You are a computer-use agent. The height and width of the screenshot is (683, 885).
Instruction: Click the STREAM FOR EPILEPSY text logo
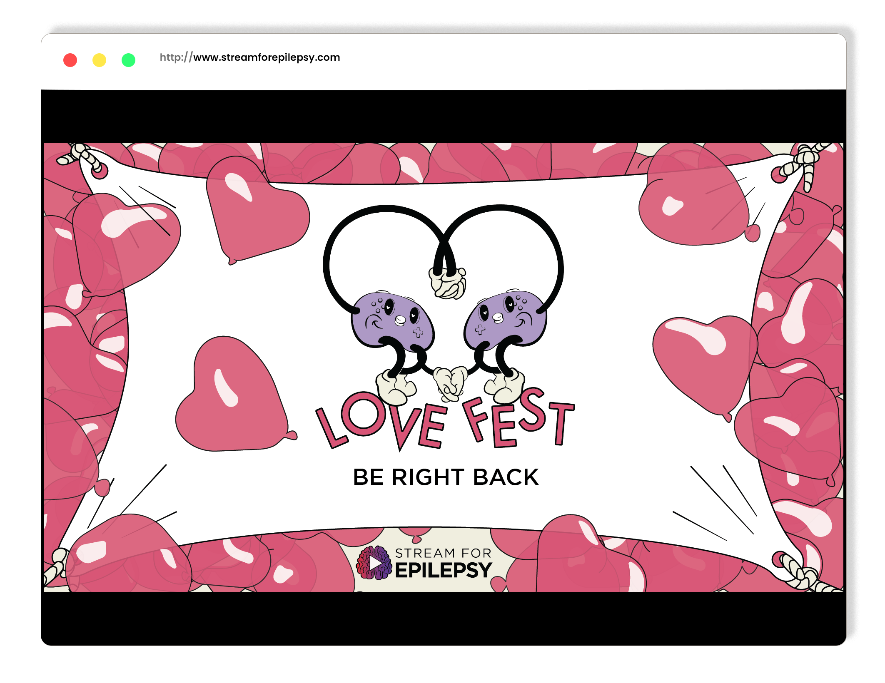(x=443, y=564)
